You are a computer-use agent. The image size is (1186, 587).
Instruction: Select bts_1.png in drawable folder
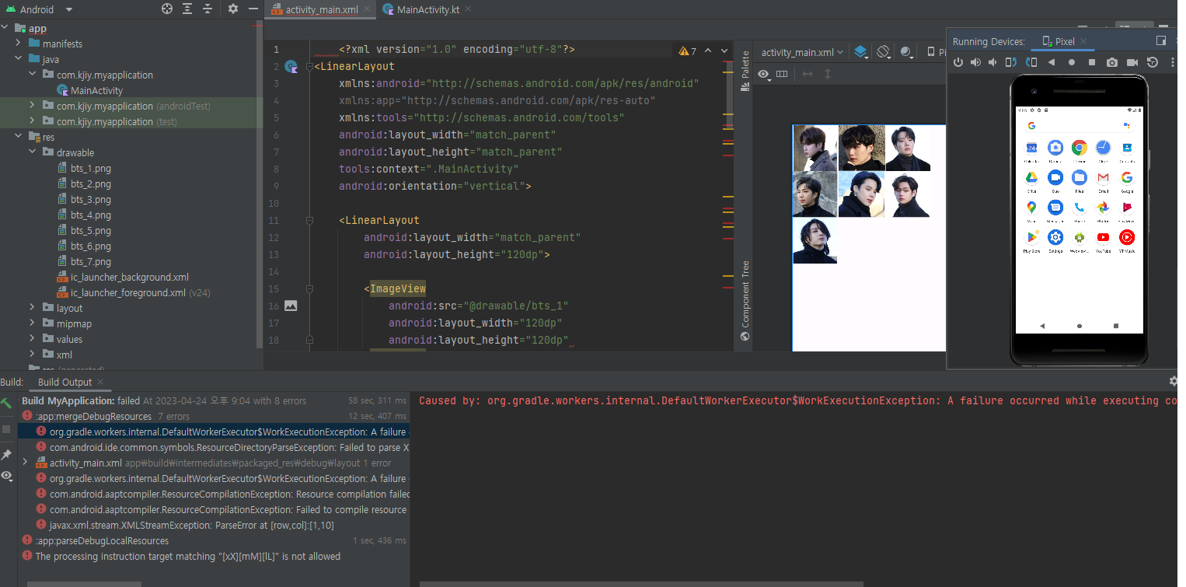(x=91, y=169)
